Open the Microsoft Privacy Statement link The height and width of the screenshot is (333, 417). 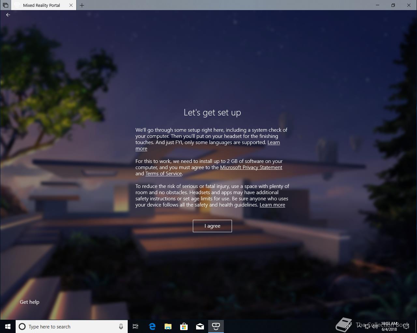[251, 167]
